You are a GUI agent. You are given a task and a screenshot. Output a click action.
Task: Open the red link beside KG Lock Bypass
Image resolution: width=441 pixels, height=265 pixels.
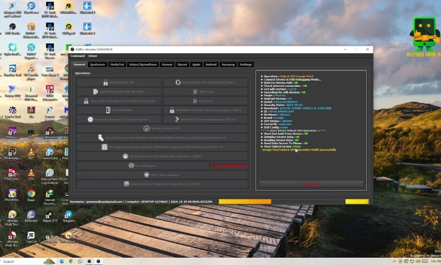pos(230,165)
